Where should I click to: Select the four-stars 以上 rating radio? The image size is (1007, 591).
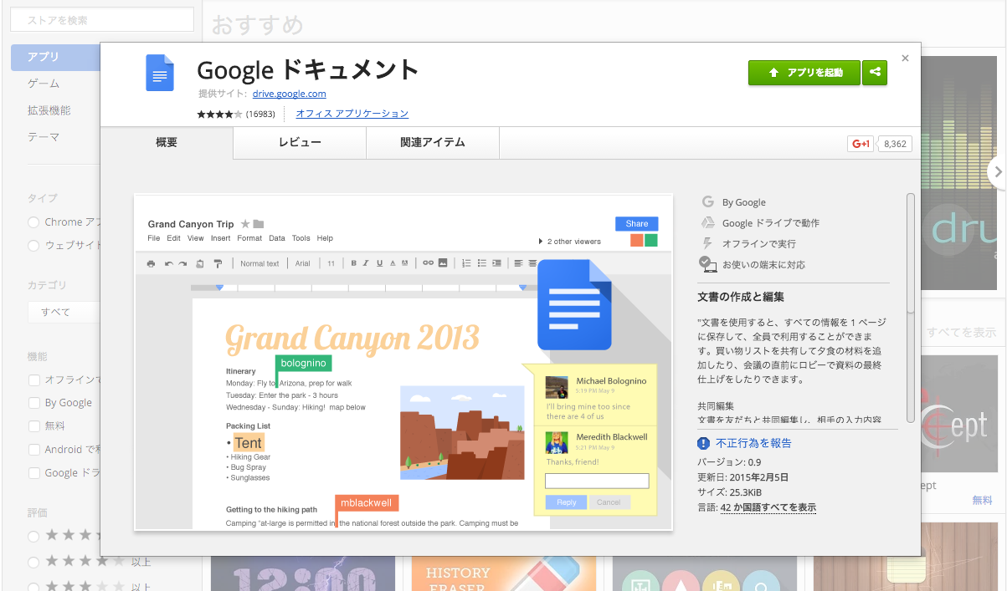coord(33,562)
